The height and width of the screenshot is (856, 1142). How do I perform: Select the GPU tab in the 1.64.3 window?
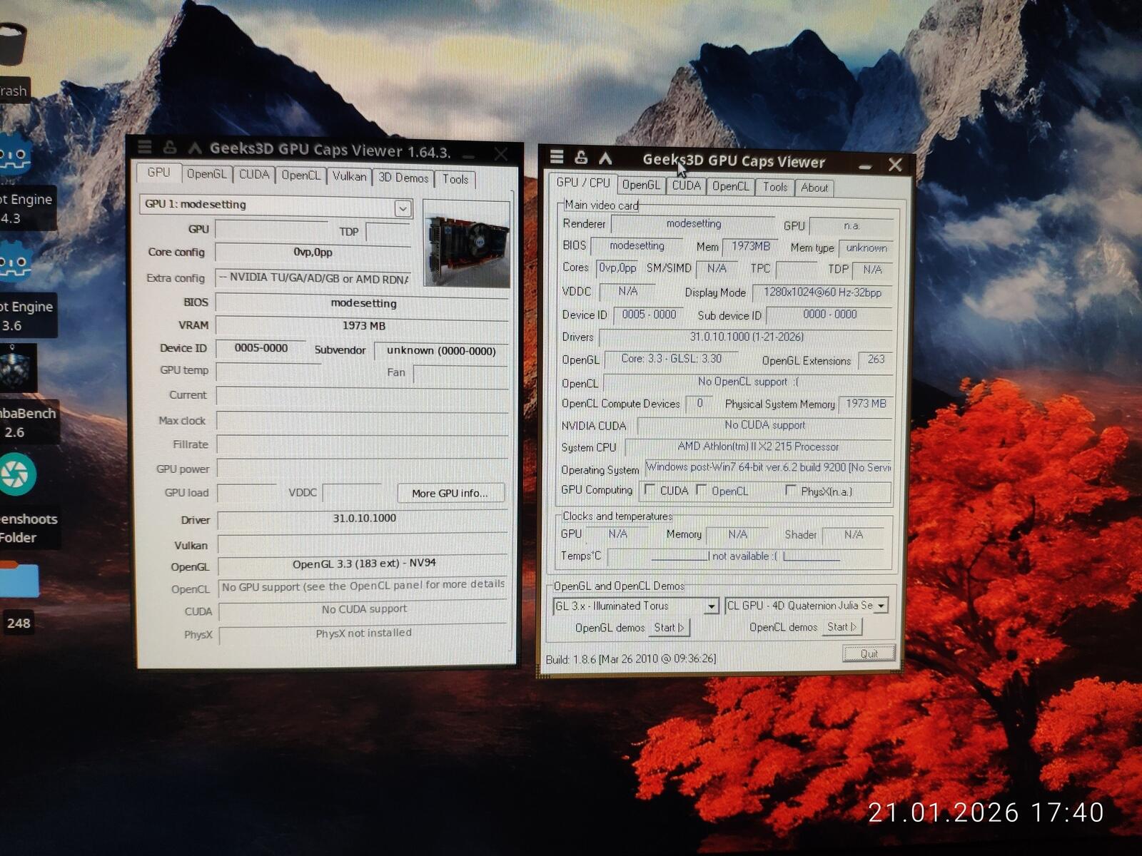(158, 173)
